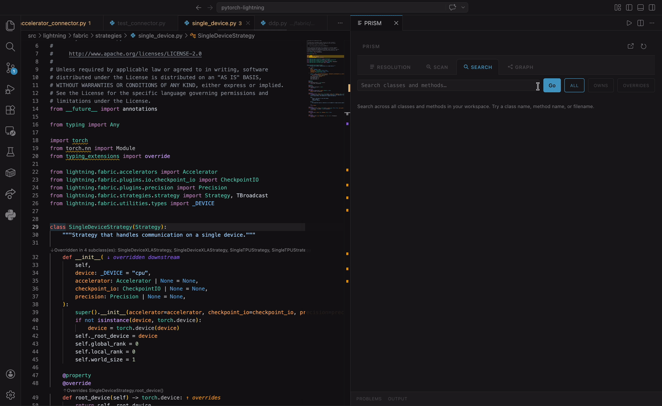Switch to the test_connector.py tab

(x=141, y=23)
